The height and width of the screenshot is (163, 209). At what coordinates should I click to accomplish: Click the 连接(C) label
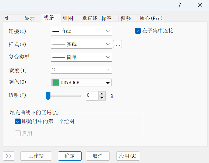click(17, 31)
